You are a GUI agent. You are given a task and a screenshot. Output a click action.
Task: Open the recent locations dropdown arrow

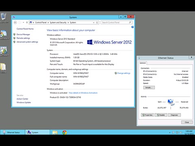tap(23, 22)
